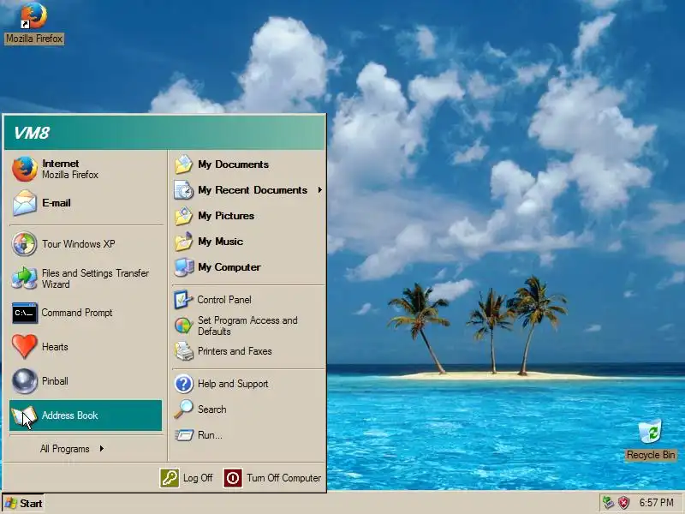This screenshot has height=514, width=685.
Task: Click the red Turn Off Computer power icon
Action: click(x=233, y=478)
